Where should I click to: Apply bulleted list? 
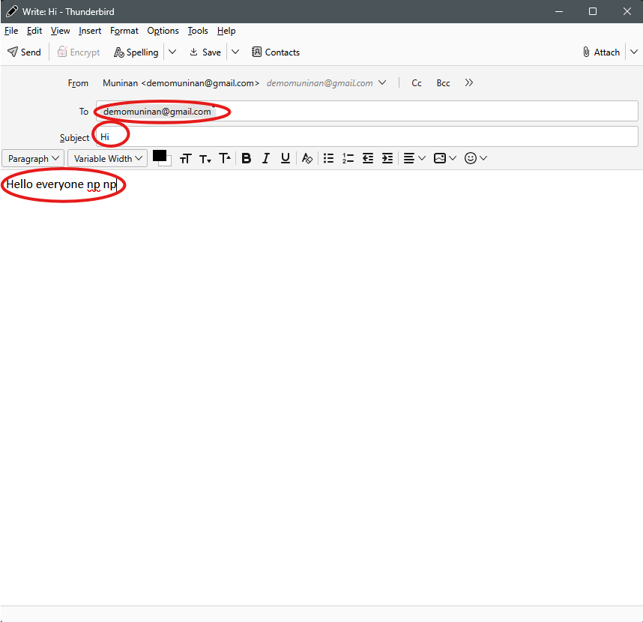[328, 158]
